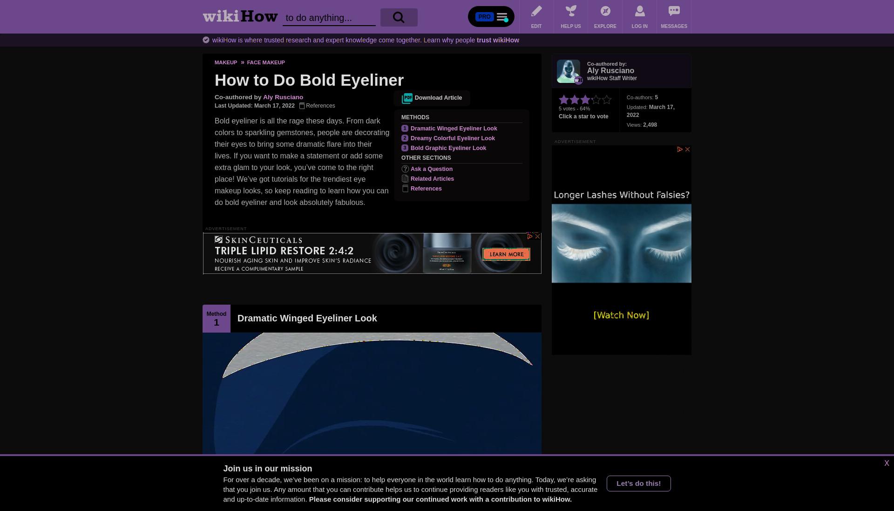Open the Messages speech bubble icon
The width and height of the screenshot is (894, 511).
coord(674,11)
